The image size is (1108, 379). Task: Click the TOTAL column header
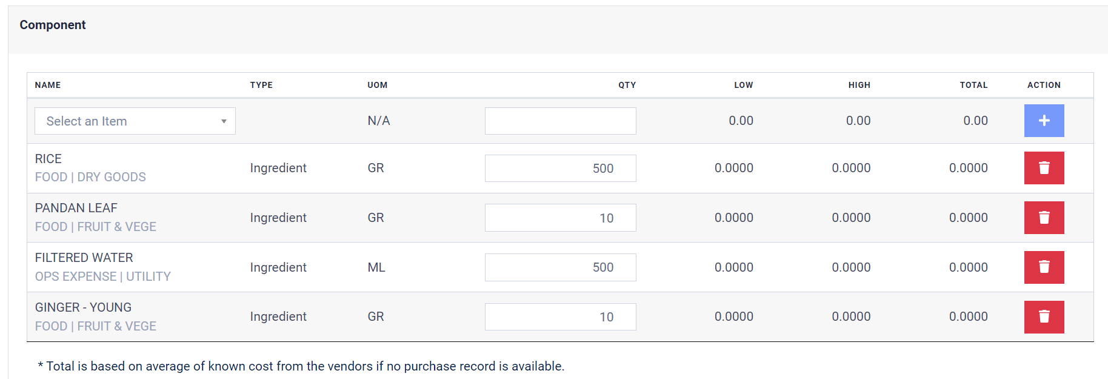973,85
